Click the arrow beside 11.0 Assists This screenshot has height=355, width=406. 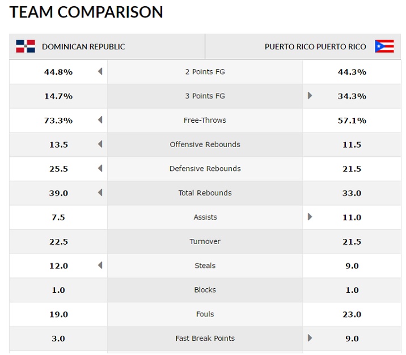pos(310,217)
